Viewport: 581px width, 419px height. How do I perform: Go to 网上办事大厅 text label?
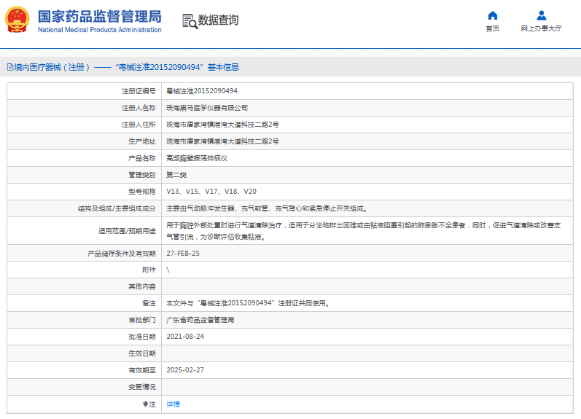541,29
